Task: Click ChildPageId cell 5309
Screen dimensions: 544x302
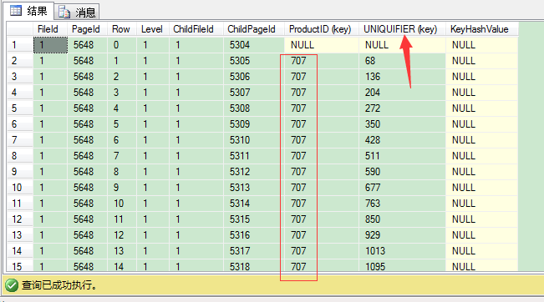Action: [254, 124]
